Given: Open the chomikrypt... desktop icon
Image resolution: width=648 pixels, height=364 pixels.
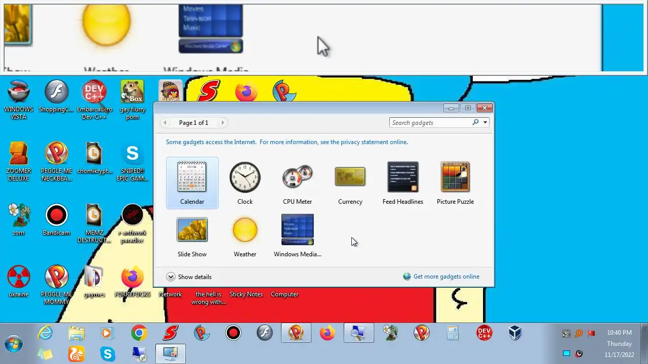Looking at the screenshot, I should (x=94, y=158).
